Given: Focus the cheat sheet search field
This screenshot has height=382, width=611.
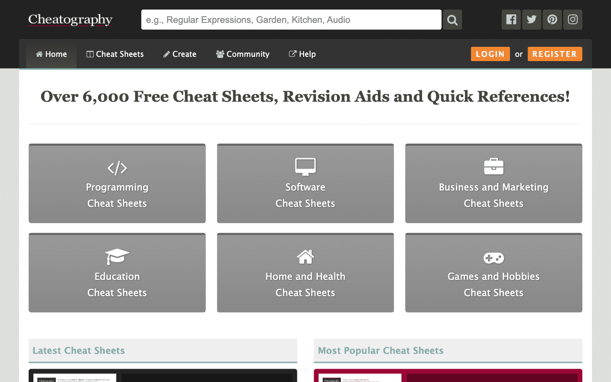Looking at the screenshot, I should pyautogui.click(x=291, y=20).
